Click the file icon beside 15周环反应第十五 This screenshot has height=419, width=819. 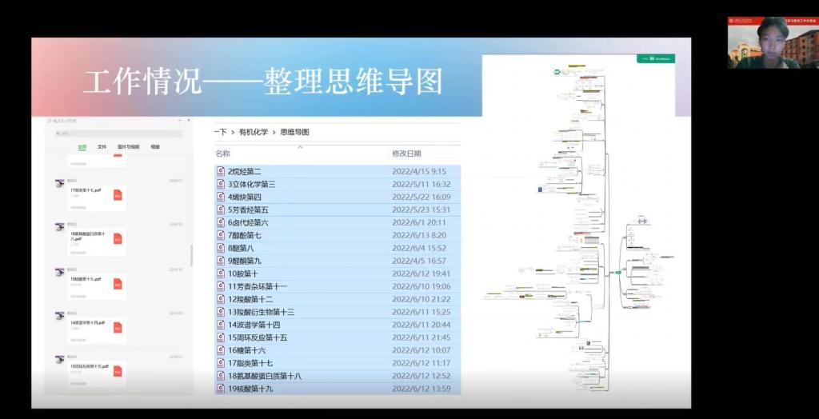[x=221, y=337]
